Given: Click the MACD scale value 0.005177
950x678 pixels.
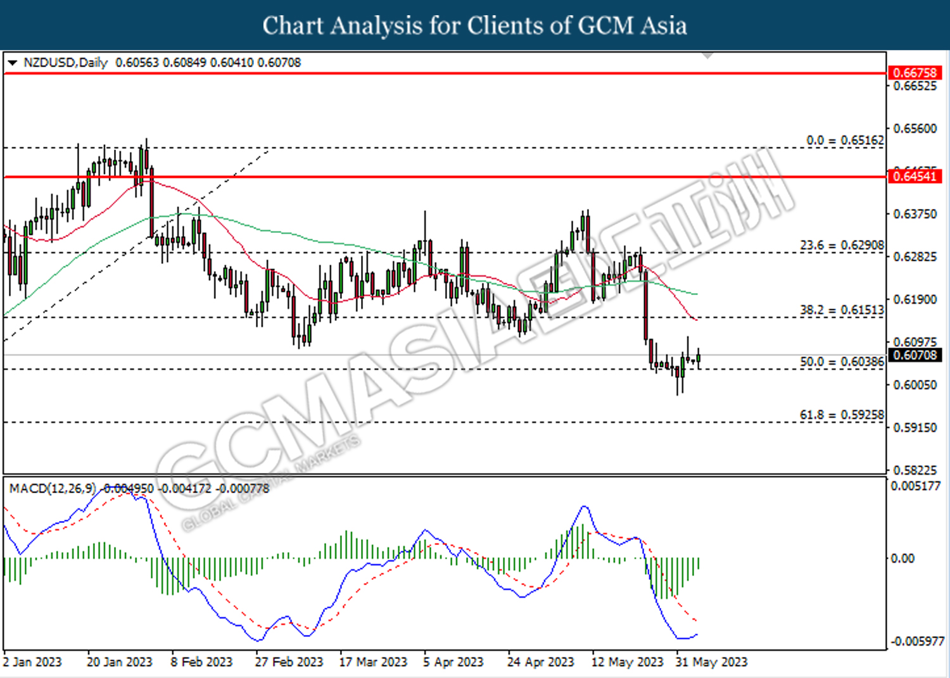Looking at the screenshot, I should (x=916, y=486).
